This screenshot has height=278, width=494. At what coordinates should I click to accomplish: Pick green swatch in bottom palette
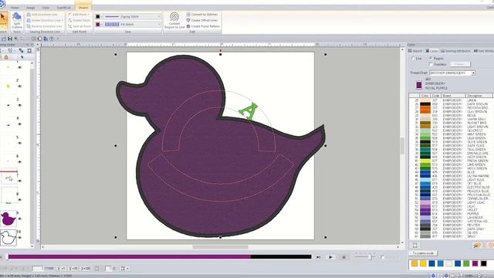pos(466,263)
